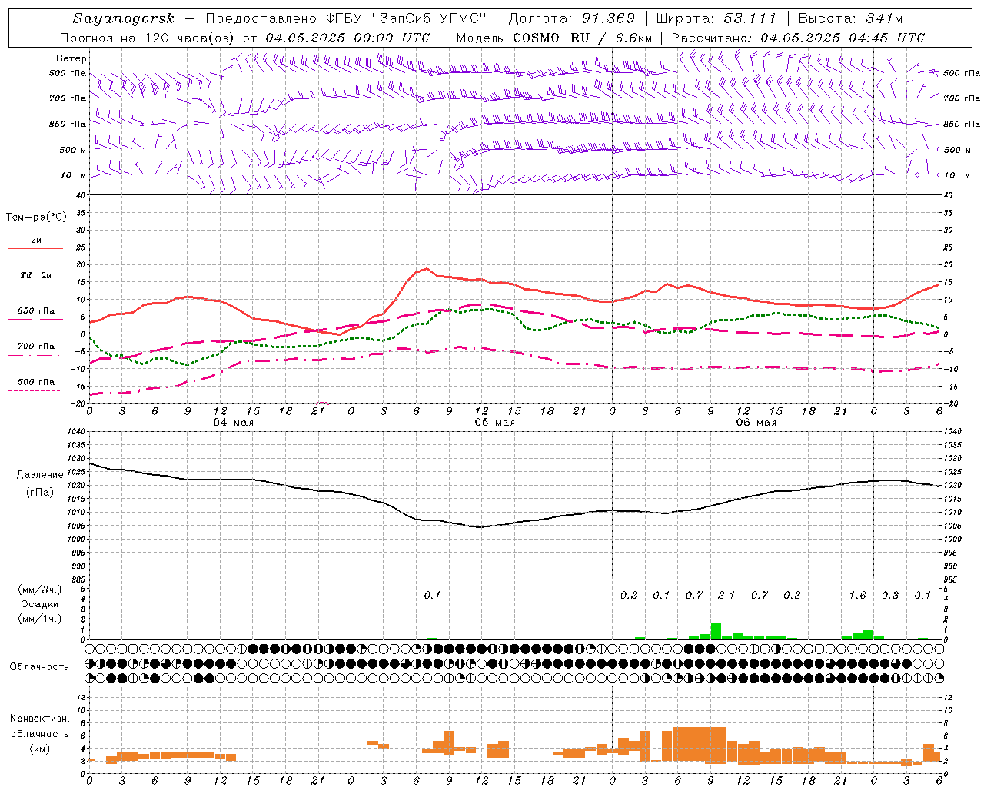This screenshot has width=984, height=787.
Task: Click the '06 мая' date label
Action: [756, 423]
